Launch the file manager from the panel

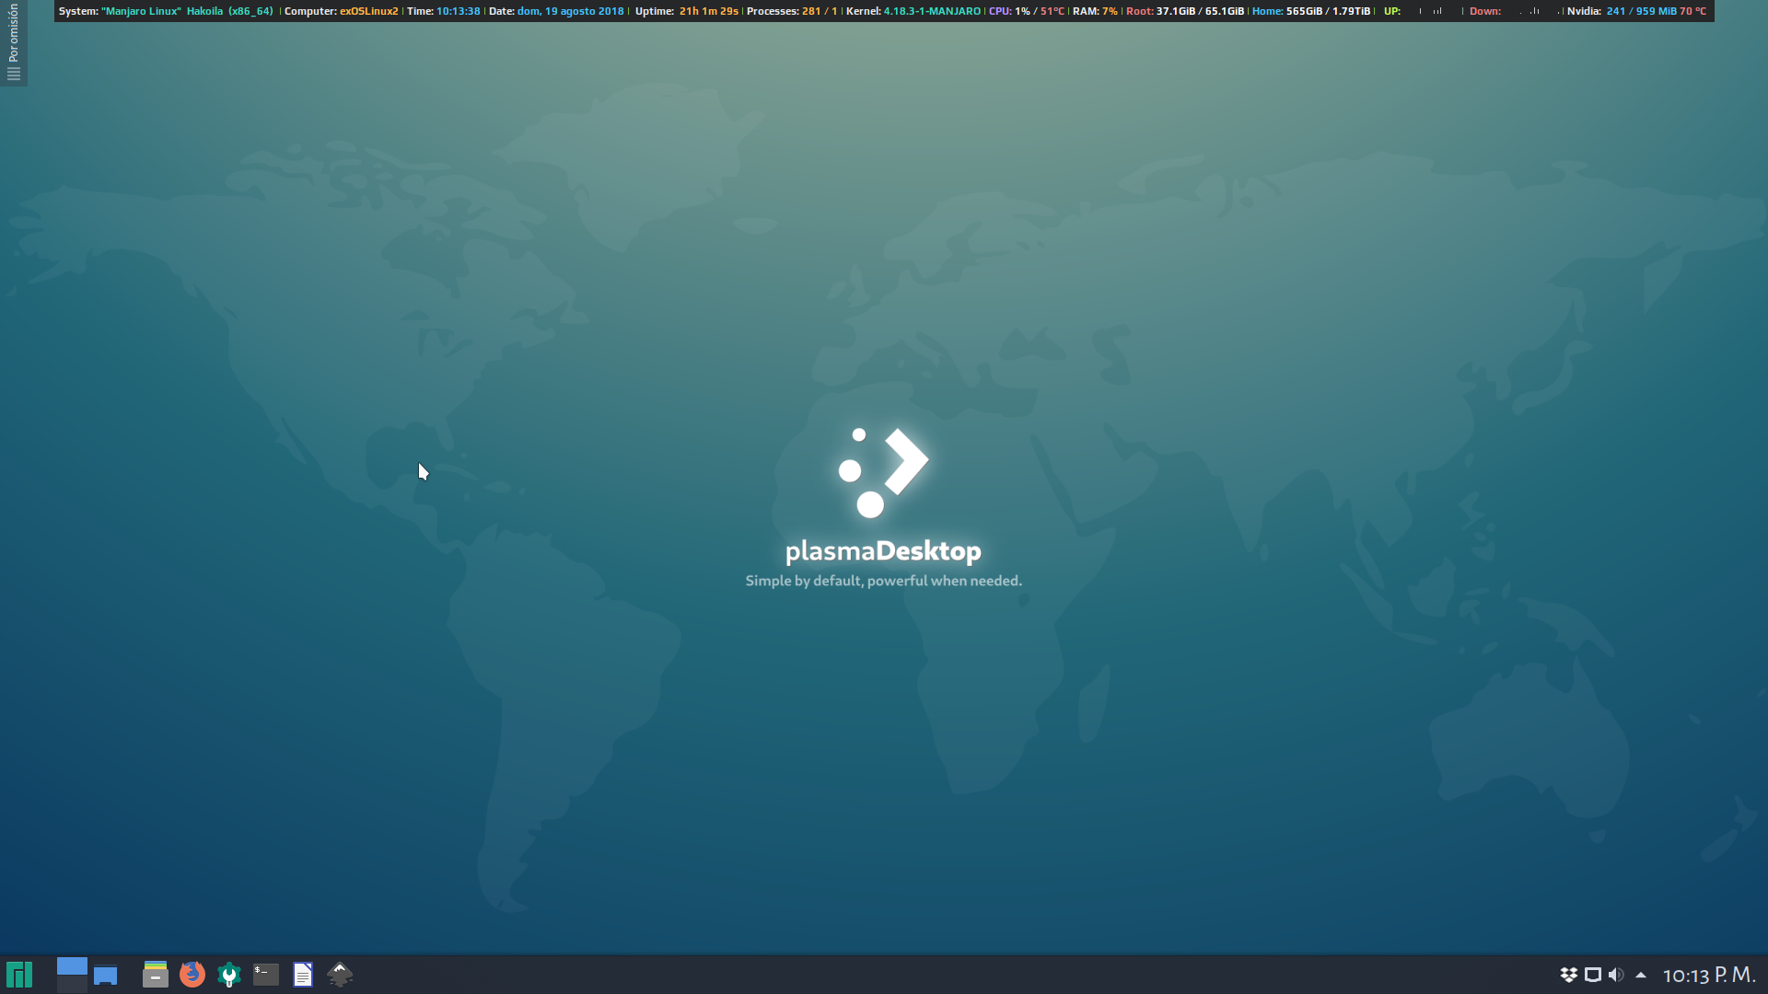pos(156,975)
